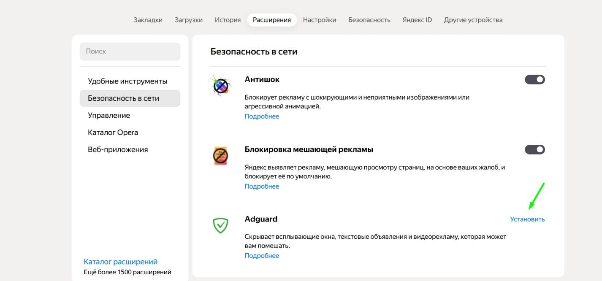Viewport: 602px width, 281px height.
Task: Select the Расширения tab
Action: pyautogui.click(x=272, y=20)
